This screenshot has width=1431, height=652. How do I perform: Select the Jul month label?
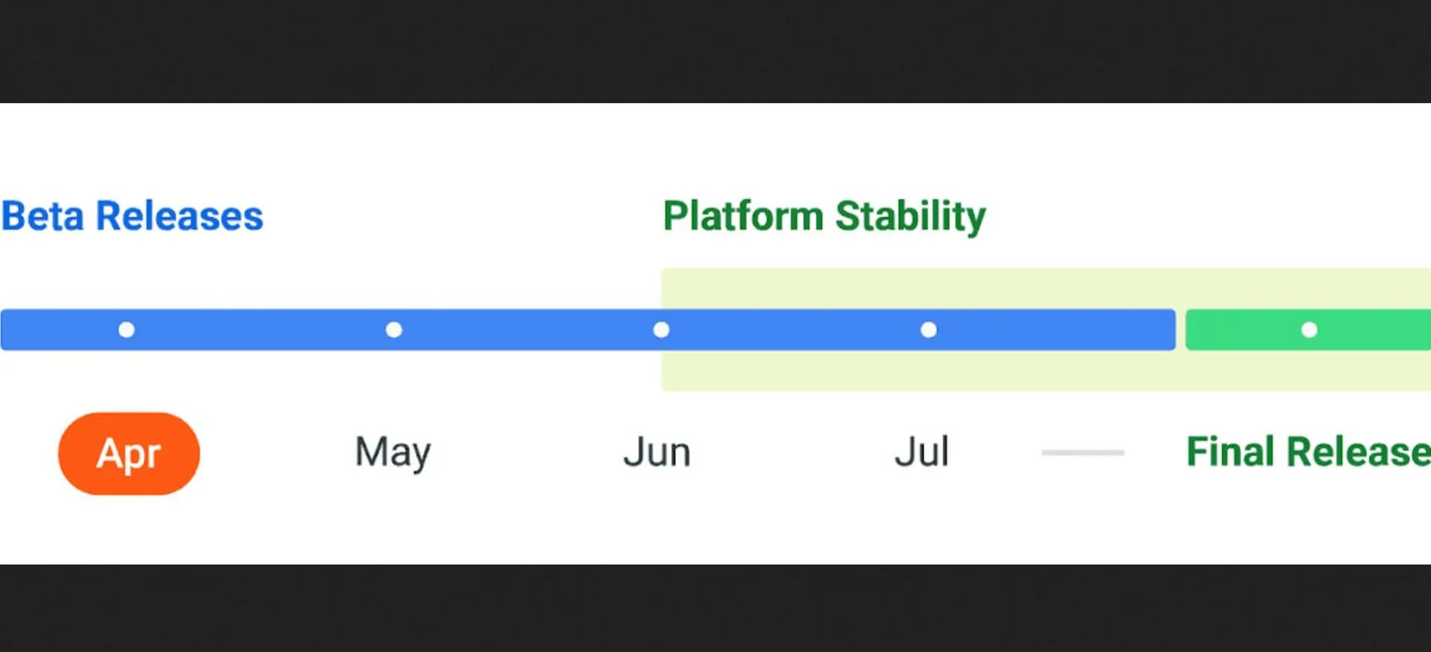tap(922, 452)
